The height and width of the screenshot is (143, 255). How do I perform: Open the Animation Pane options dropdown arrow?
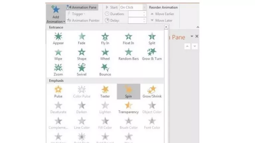click(x=192, y=36)
